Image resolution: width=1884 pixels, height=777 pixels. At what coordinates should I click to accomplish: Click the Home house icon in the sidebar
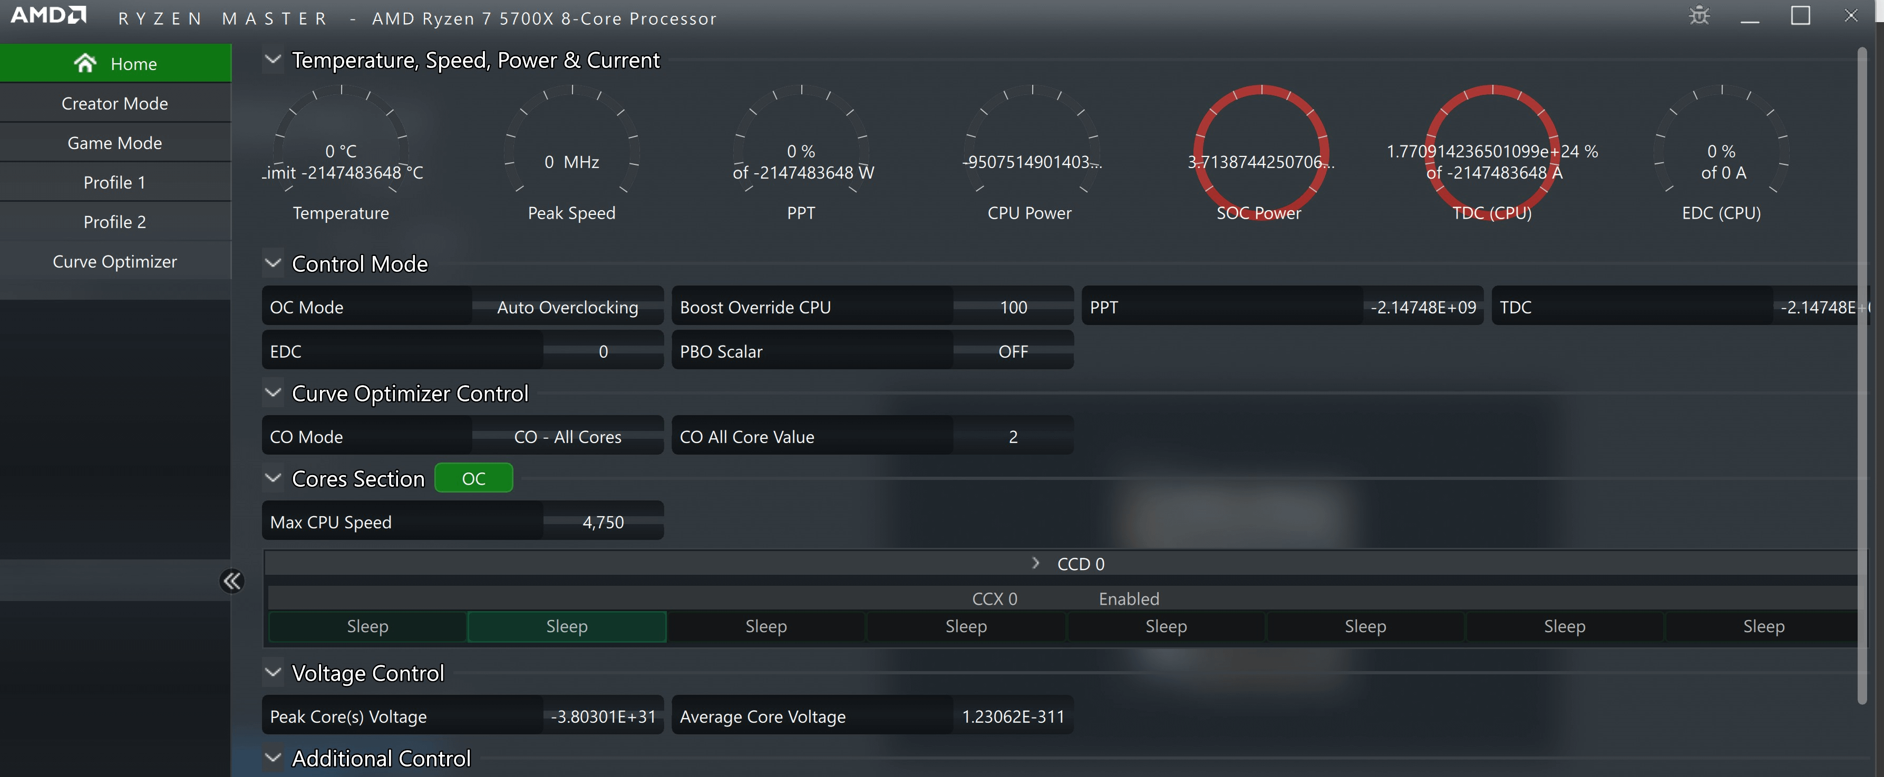(x=85, y=64)
